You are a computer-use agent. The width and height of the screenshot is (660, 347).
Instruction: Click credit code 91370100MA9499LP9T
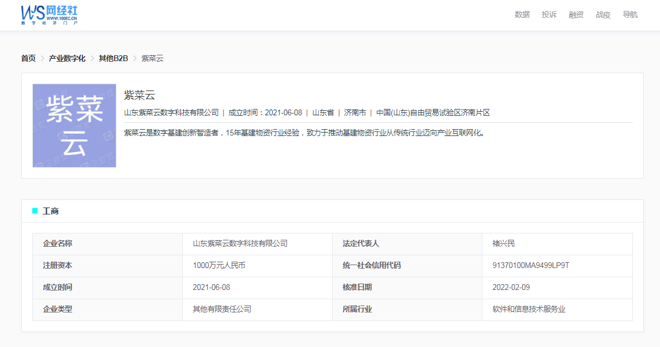click(531, 265)
